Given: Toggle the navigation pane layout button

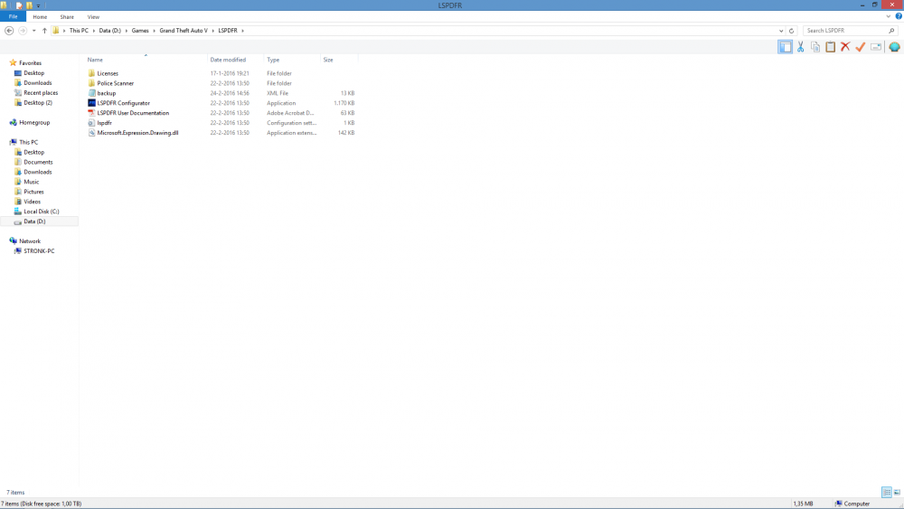Looking at the screenshot, I should (x=785, y=47).
